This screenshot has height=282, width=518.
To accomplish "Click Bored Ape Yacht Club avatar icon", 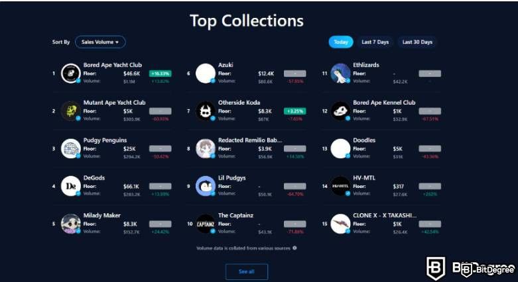I will click(x=71, y=73).
